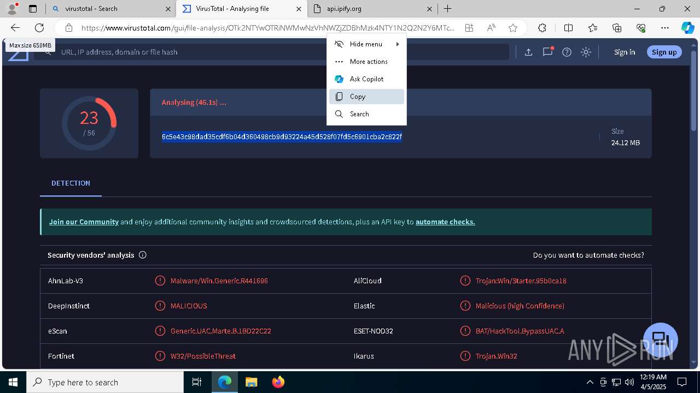
Task: Choose More actions in context menu
Action: click(366, 62)
